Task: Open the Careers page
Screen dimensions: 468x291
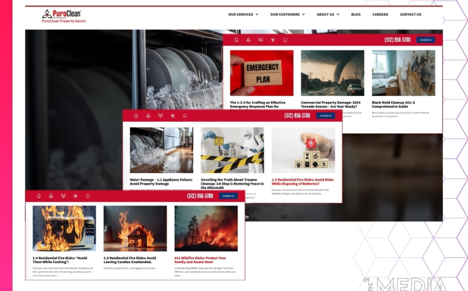Action: (380, 14)
